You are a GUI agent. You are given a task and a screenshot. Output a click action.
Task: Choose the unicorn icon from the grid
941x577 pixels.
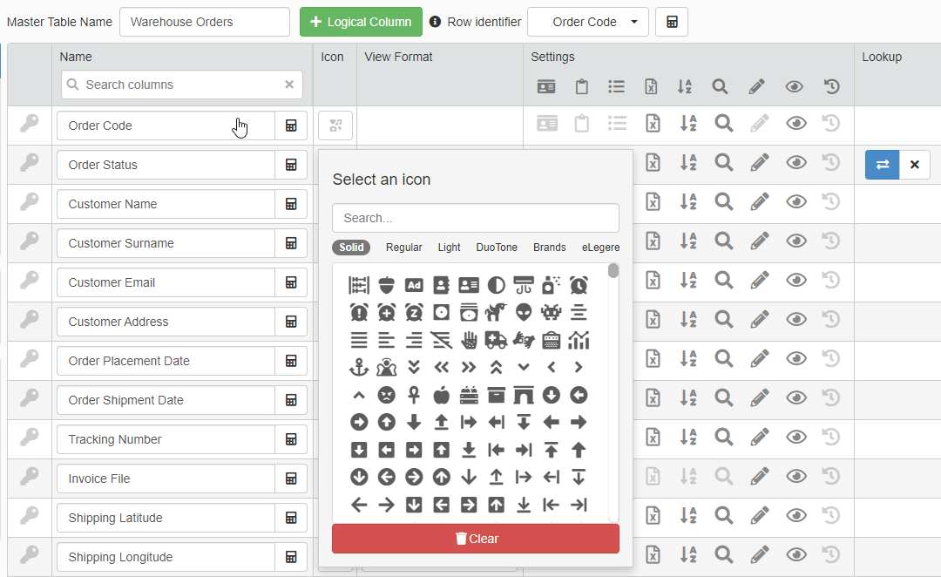click(496, 312)
